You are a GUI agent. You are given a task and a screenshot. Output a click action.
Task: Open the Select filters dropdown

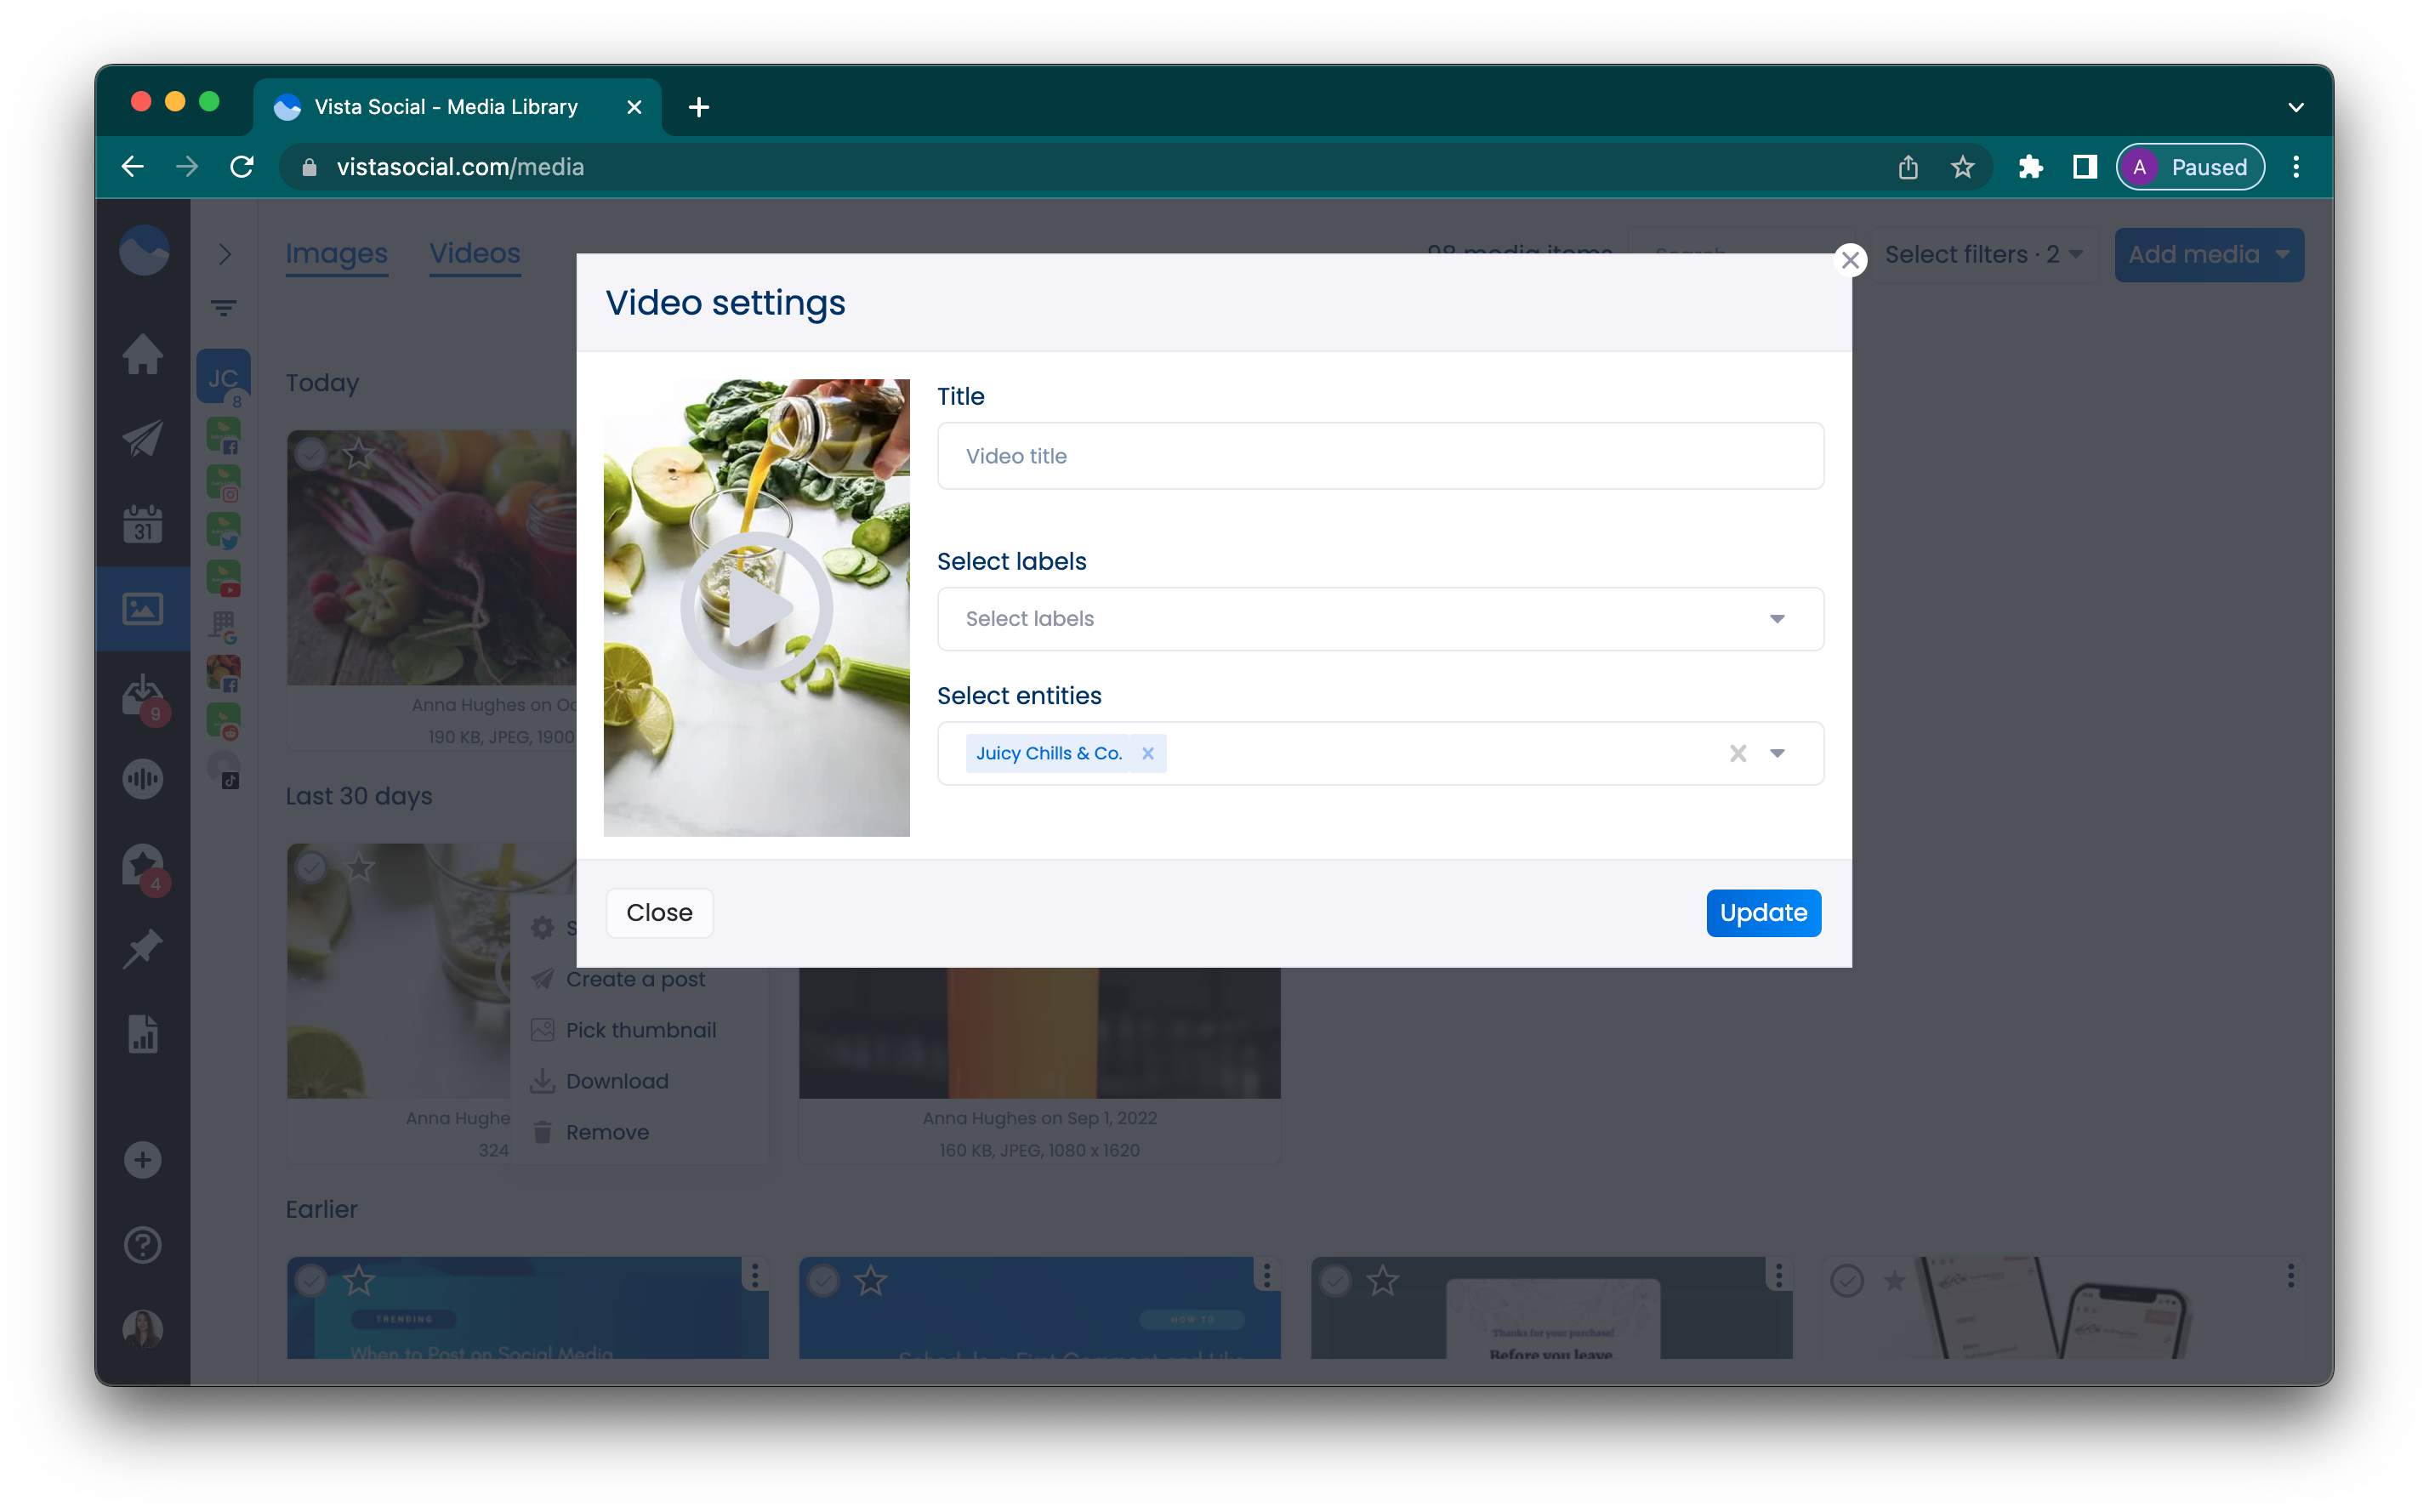[x=1983, y=255]
